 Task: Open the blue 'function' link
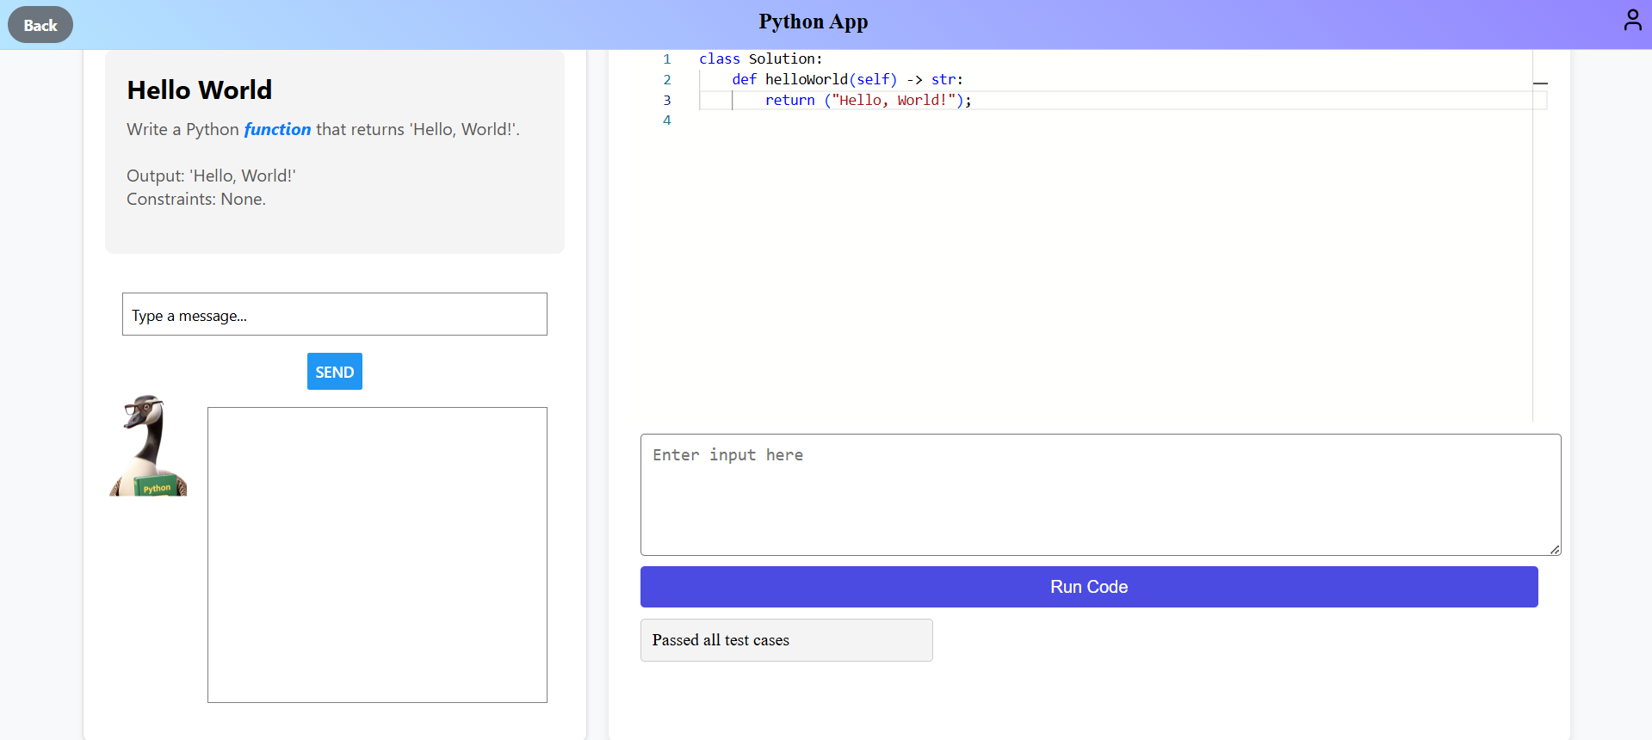(277, 129)
